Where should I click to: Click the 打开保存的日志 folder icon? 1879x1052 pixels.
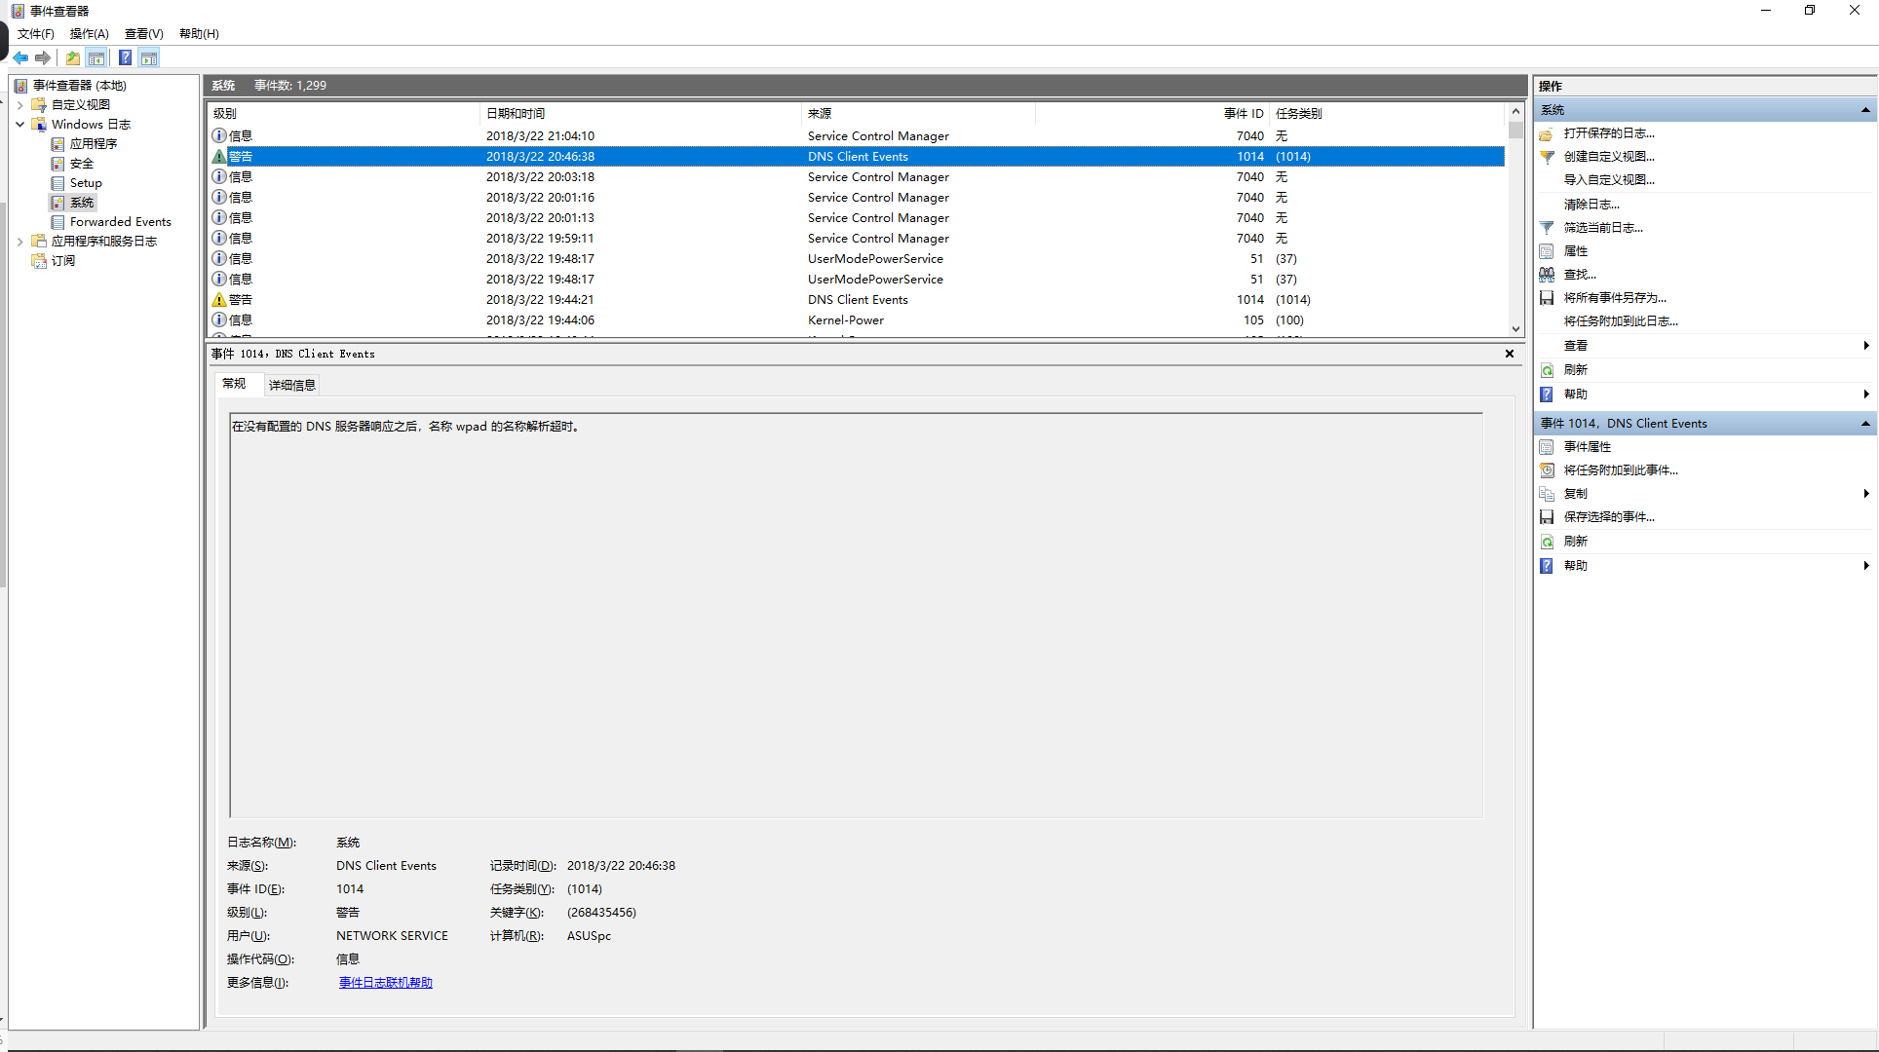(1547, 133)
